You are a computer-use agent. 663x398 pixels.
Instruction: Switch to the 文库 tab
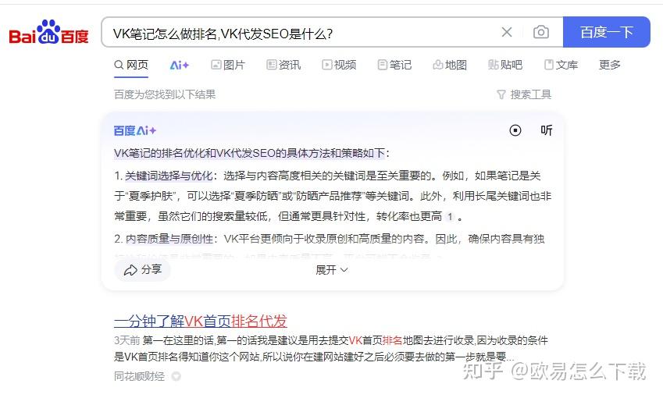[x=561, y=65]
